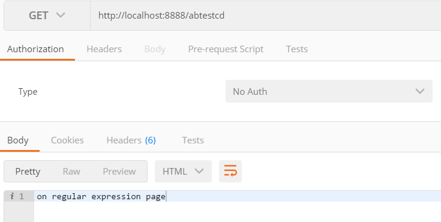
Task: Open the response Headers (6) tab
Action: 131,140
